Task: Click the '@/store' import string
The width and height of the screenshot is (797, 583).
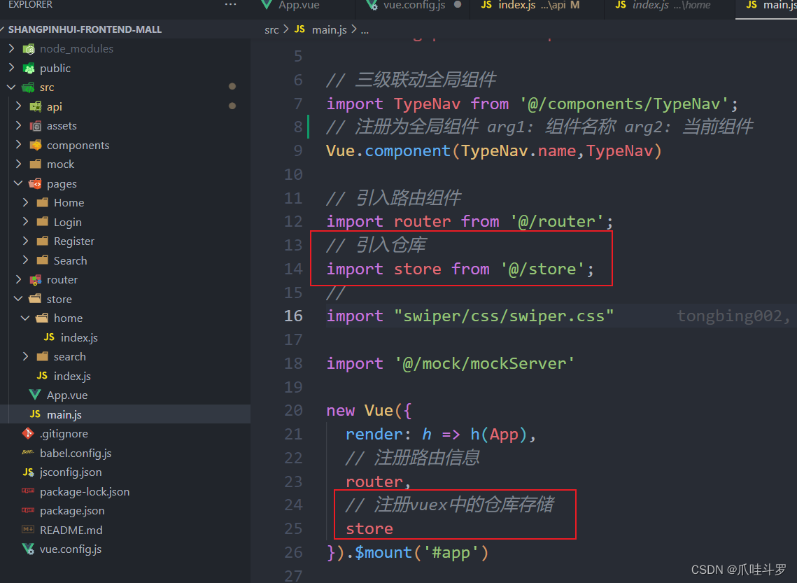Action: pyautogui.click(x=543, y=269)
